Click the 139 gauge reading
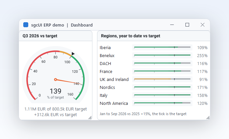 point(56,91)
